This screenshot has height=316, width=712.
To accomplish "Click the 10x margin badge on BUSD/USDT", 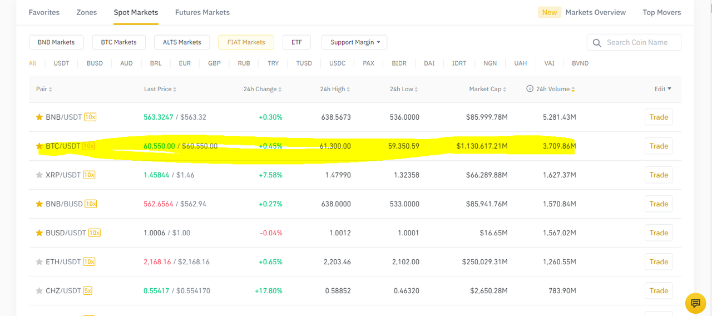I will [95, 233].
